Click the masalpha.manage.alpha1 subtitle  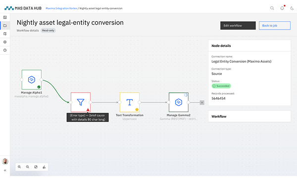click(x=32, y=96)
